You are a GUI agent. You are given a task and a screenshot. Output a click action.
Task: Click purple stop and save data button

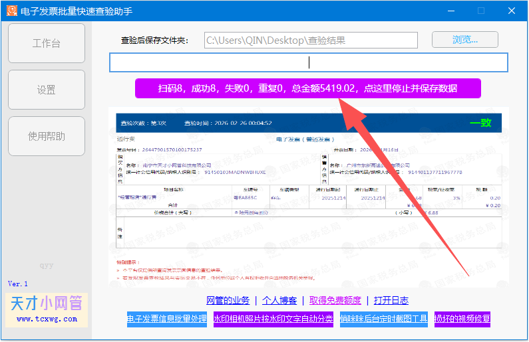[x=308, y=88]
